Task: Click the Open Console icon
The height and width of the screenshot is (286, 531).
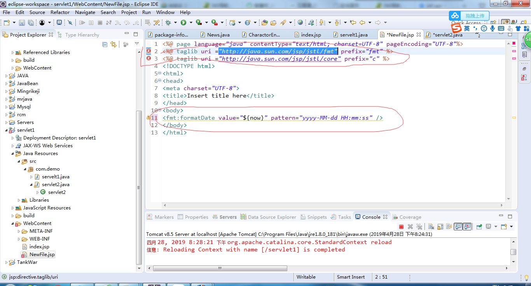Action: [504, 227]
